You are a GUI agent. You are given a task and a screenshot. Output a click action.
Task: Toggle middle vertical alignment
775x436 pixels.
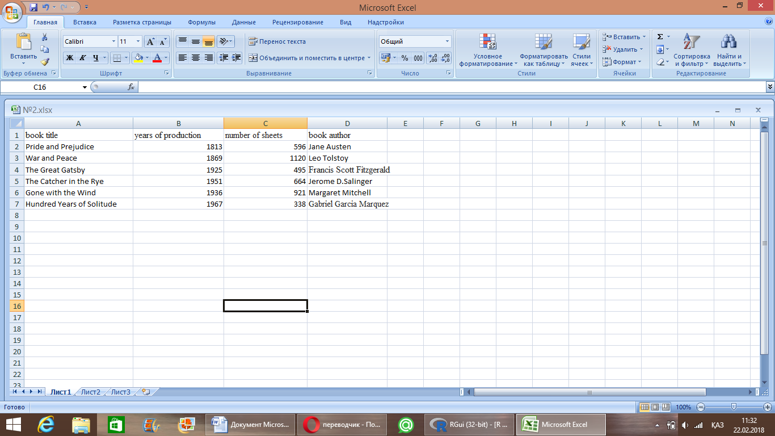[x=196, y=41]
